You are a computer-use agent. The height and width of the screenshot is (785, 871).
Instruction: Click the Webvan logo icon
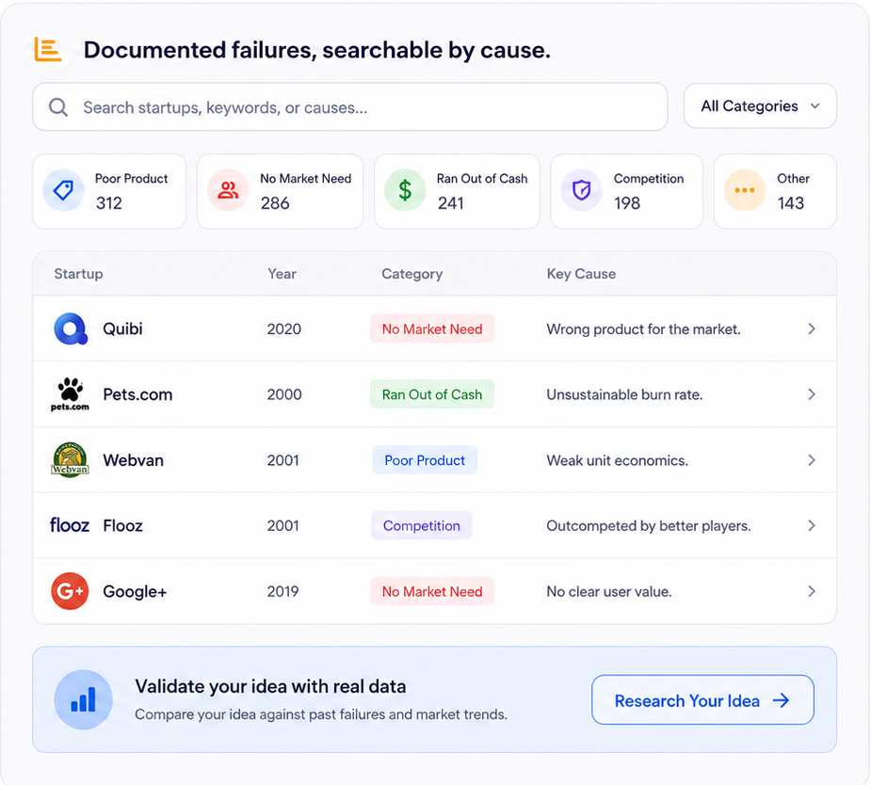pyautogui.click(x=70, y=459)
